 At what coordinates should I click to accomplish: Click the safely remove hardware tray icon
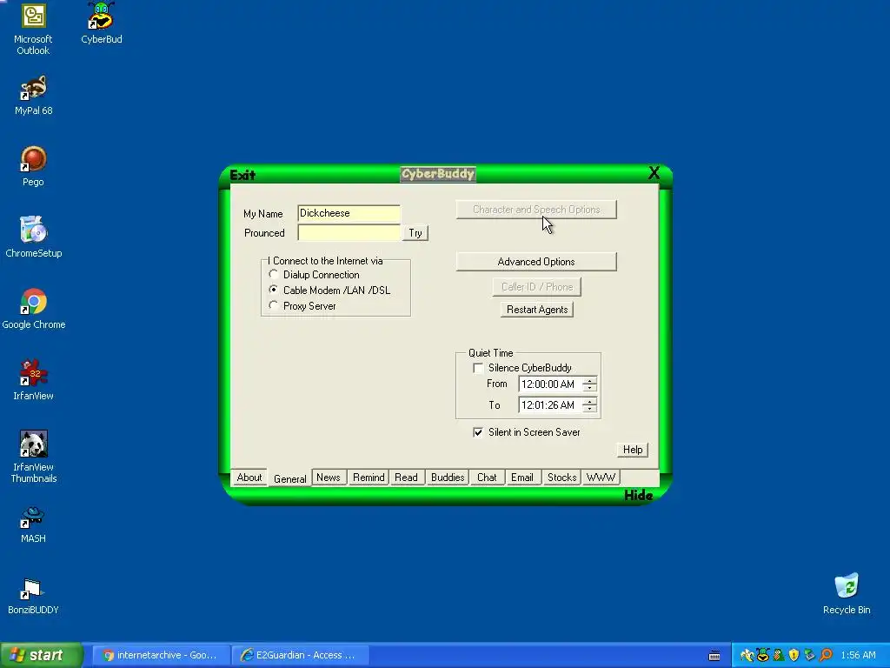click(x=809, y=656)
